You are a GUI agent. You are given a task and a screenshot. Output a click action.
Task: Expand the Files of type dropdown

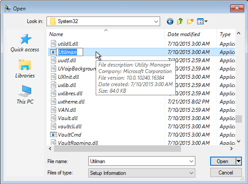click(191, 173)
